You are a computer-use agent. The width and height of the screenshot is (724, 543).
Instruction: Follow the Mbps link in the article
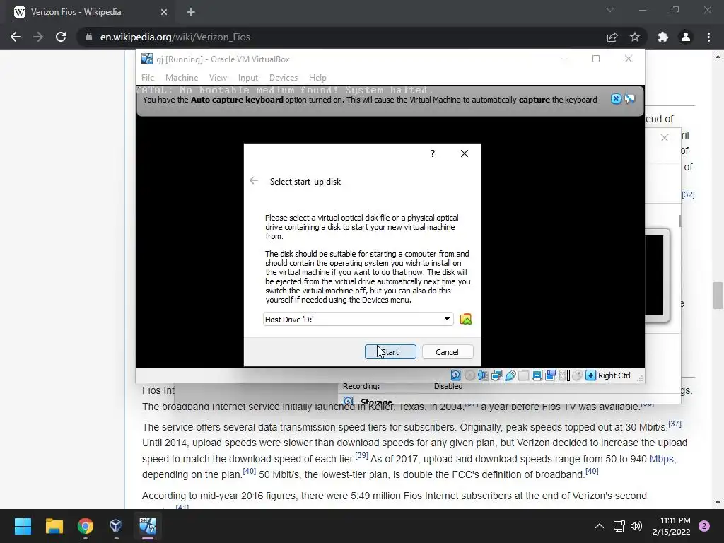(662, 459)
